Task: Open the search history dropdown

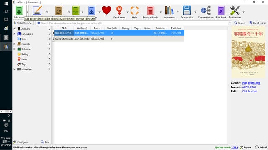Action: click(230, 23)
